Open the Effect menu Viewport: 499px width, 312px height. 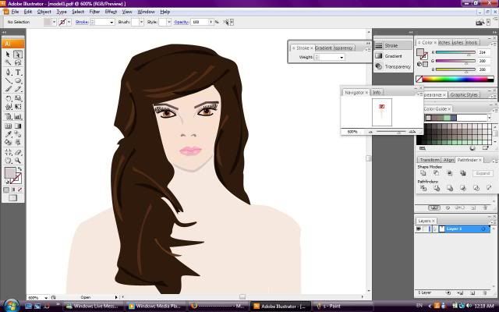point(111,12)
